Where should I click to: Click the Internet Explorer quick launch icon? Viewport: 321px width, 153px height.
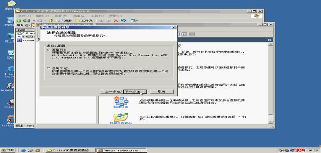23,150
